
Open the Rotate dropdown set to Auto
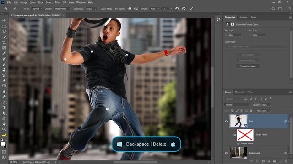coord(155,9)
